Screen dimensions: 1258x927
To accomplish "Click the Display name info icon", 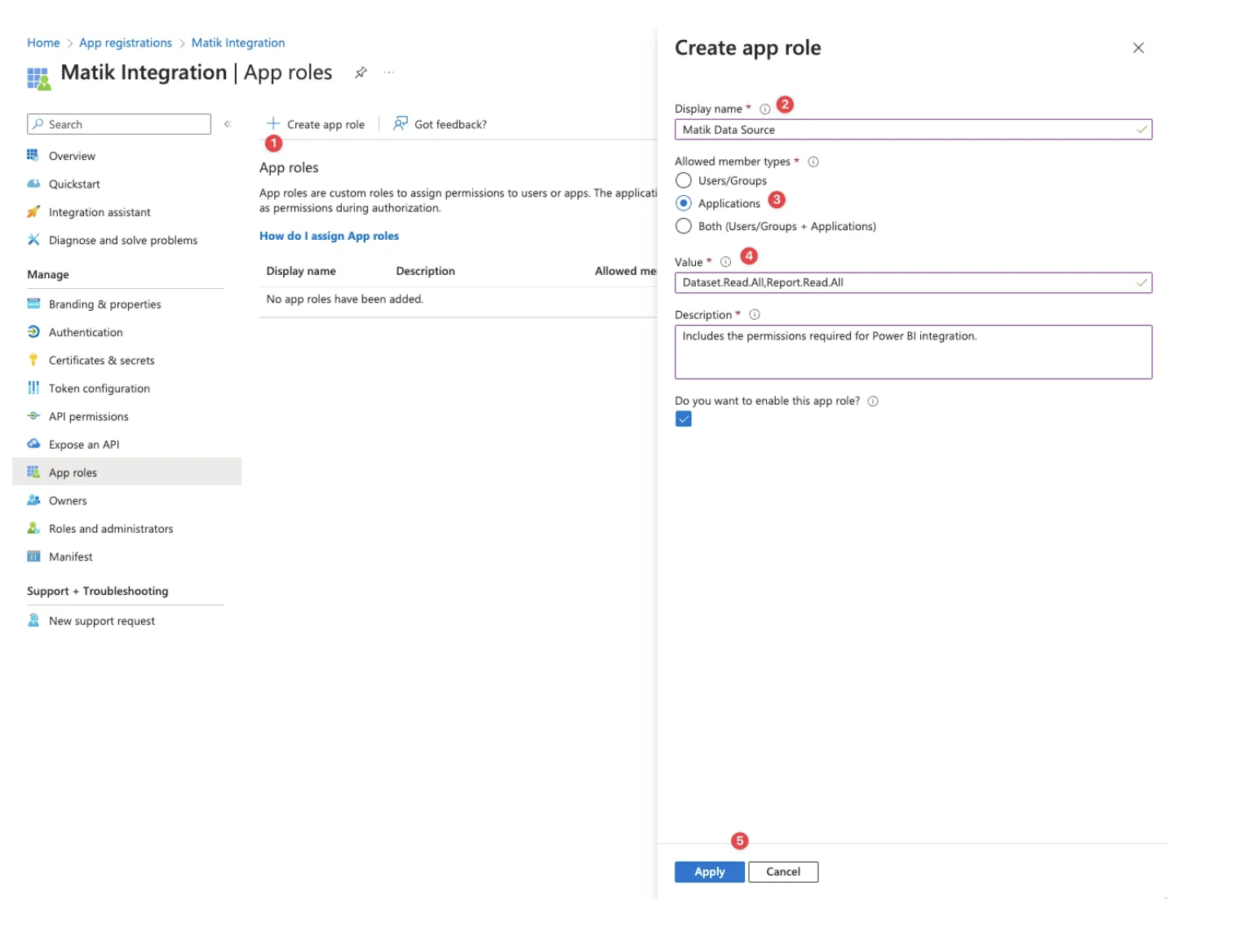I will coord(765,109).
